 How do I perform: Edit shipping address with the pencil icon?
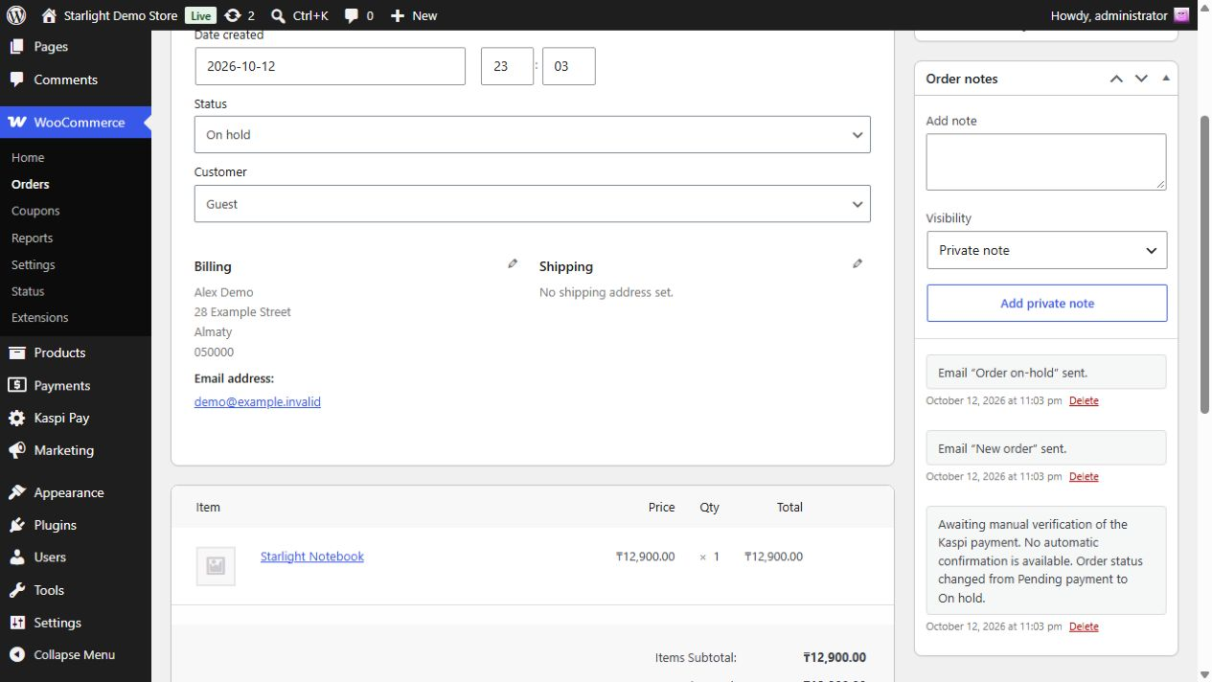pos(858,263)
